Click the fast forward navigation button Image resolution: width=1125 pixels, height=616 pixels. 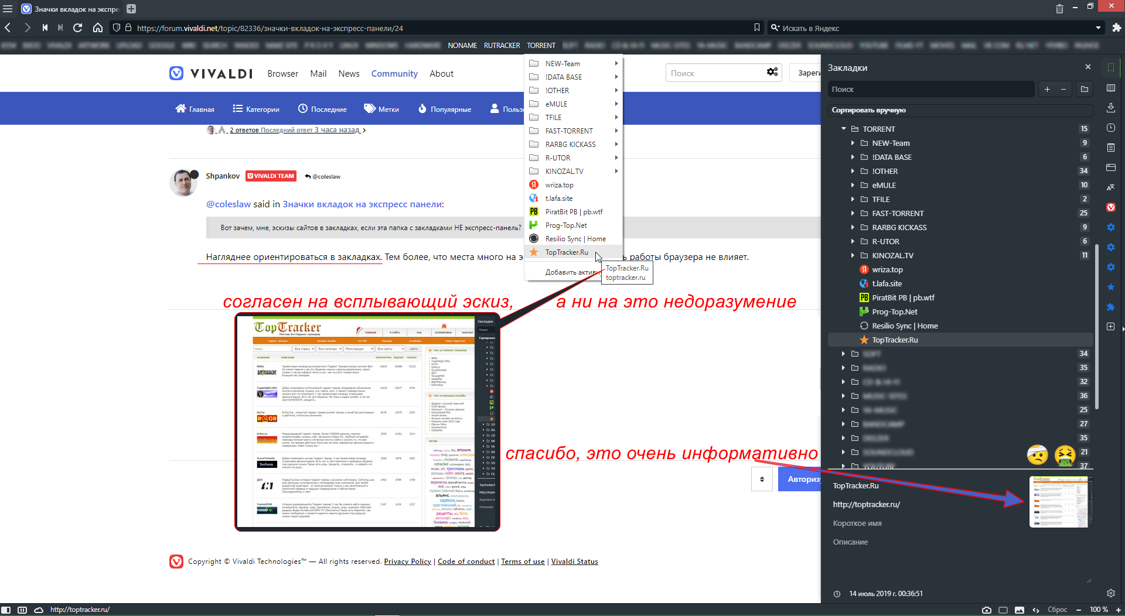60,28
